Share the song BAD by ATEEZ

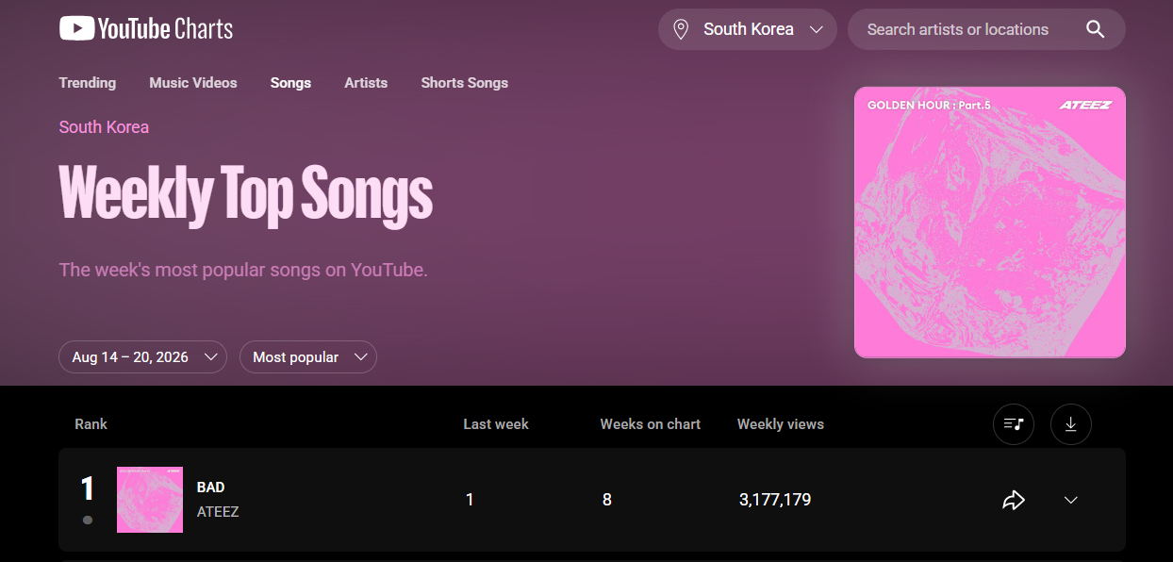point(1014,500)
